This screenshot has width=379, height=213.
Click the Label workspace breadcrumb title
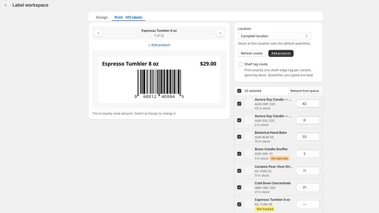pyautogui.click(x=30, y=5)
